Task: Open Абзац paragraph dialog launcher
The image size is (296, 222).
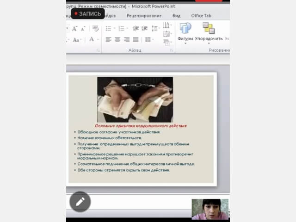Action: point(172,50)
